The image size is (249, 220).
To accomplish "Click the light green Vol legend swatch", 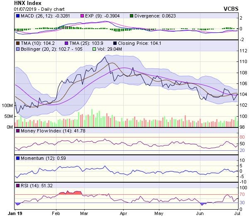I will 94,49.
